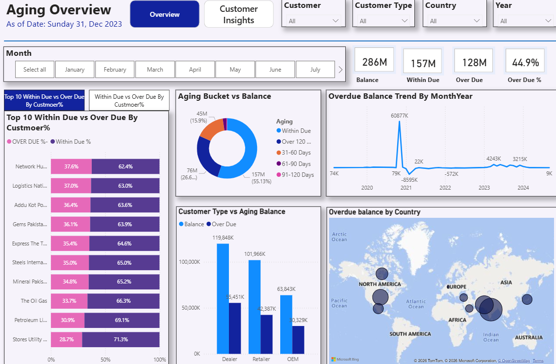Screen dimensions: 556x364
Task: Filter Month slicer to April
Action: pyautogui.click(x=195, y=70)
